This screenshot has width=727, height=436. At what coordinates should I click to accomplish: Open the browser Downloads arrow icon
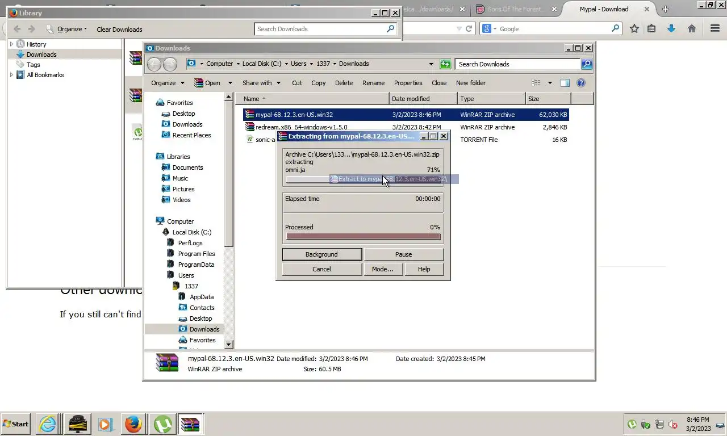click(671, 28)
